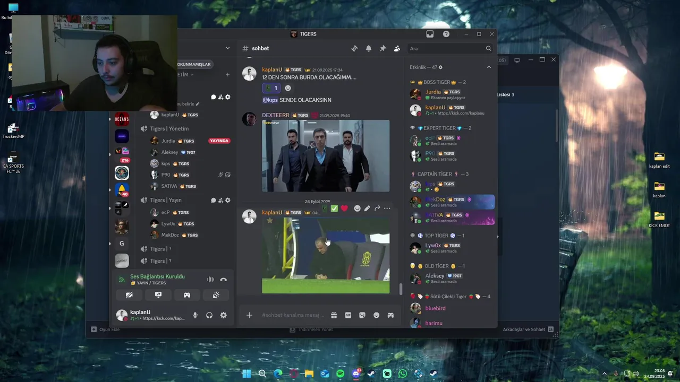The height and width of the screenshot is (382, 680).
Task: Open the GIF picker
Action: click(x=348, y=315)
